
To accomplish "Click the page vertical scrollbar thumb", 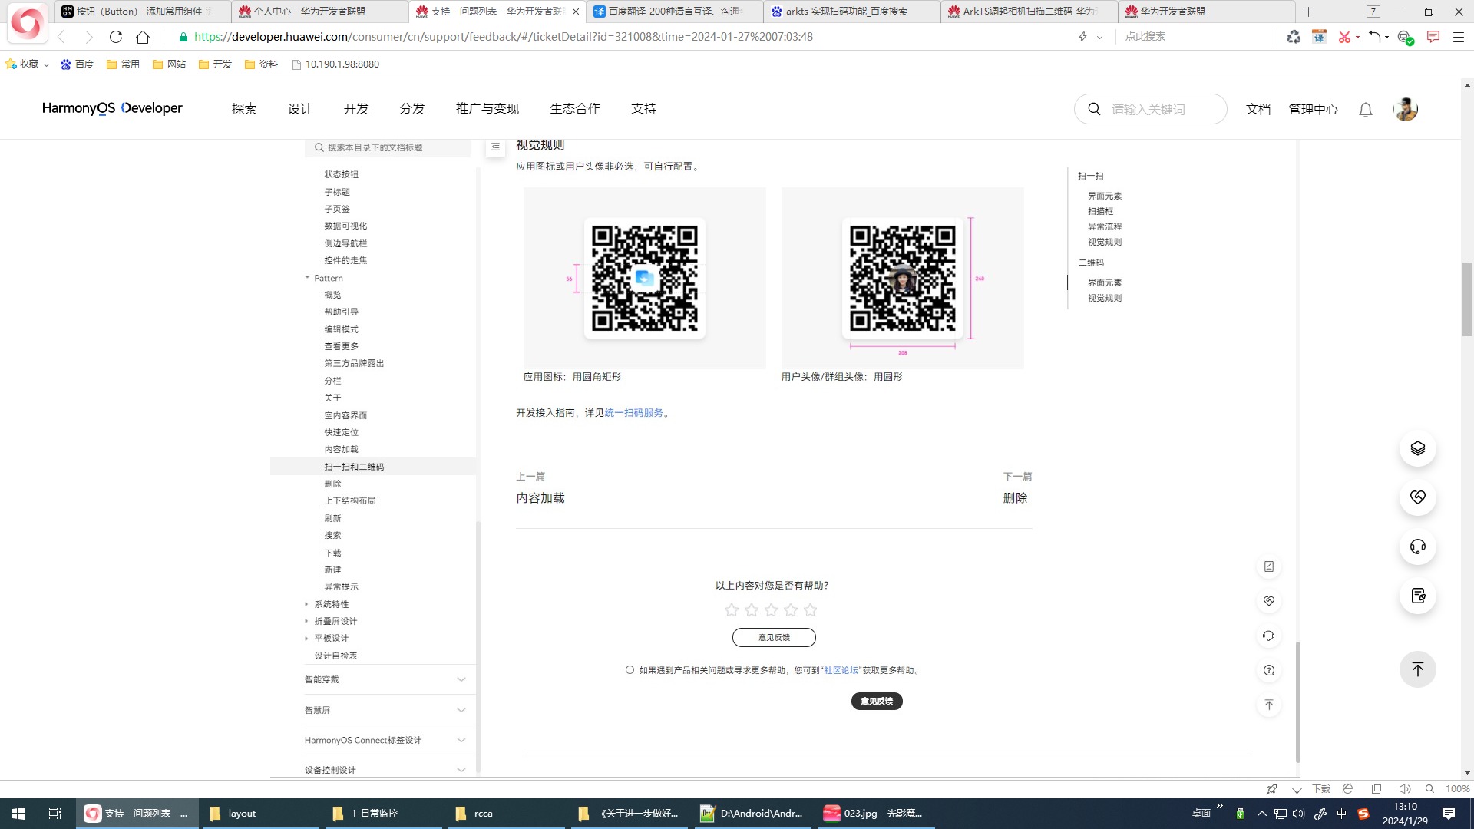I will pyautogui.click(x=1467, y=299).
